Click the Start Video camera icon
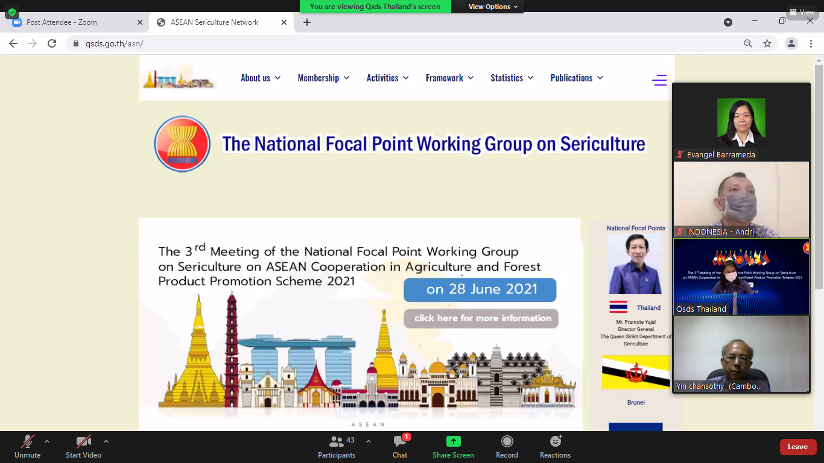 click(x=84, y=441)
